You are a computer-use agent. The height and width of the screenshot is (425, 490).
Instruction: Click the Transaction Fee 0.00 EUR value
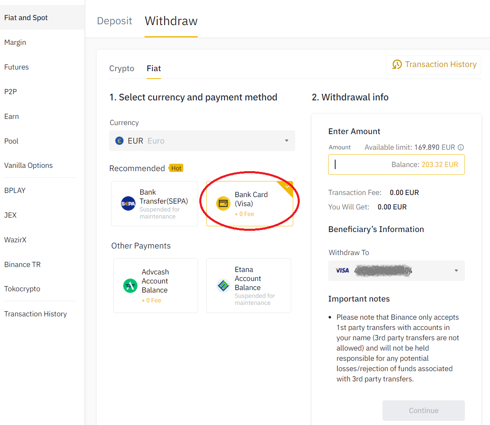pos(404,193)
